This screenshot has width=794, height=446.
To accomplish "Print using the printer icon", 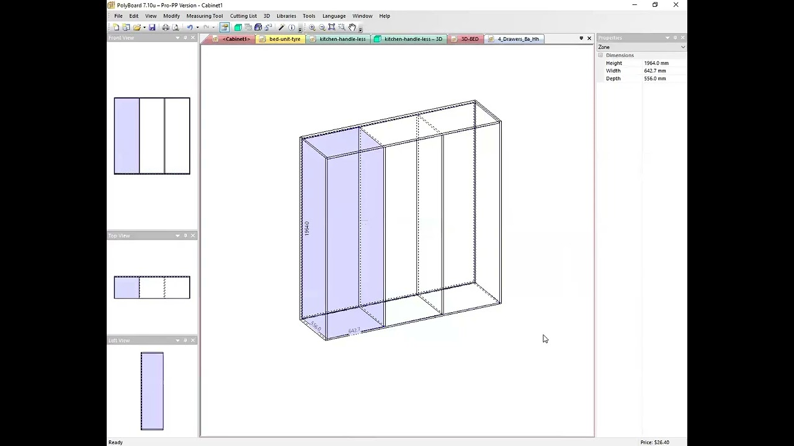I will 166,27.
